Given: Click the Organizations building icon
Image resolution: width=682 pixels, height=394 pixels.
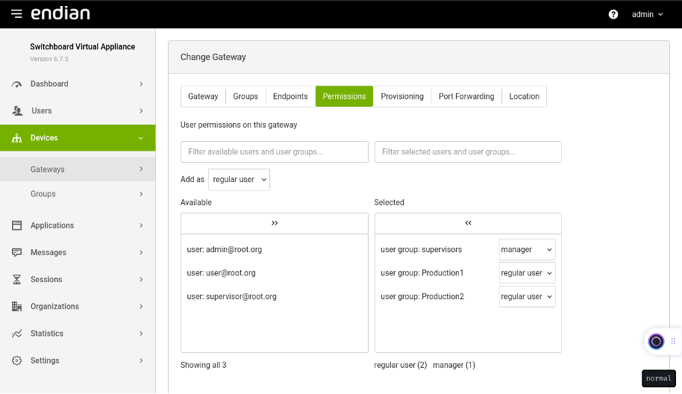Looking at the screenshot, I should tap(17, 306).
